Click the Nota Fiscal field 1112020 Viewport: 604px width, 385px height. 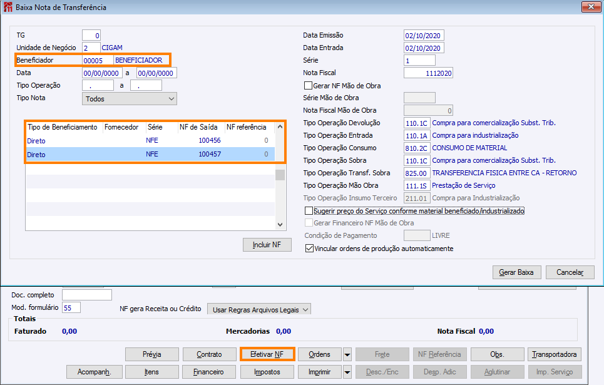[428, 73]
